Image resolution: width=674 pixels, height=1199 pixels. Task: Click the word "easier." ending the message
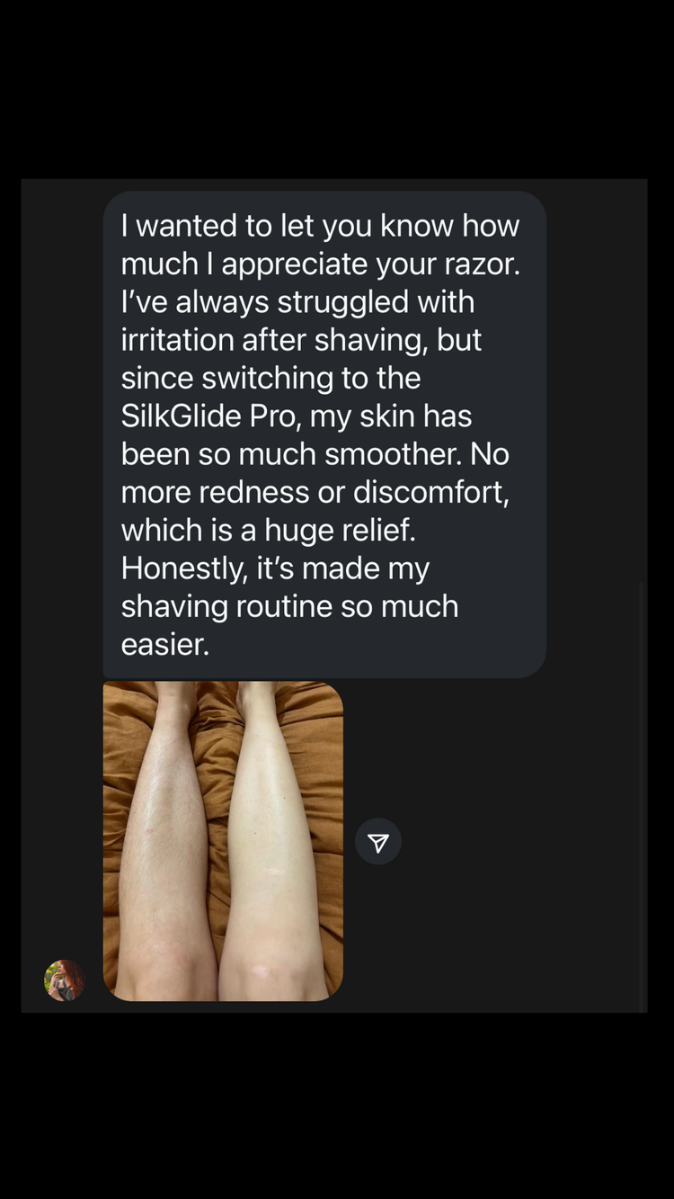coord(165,644)
